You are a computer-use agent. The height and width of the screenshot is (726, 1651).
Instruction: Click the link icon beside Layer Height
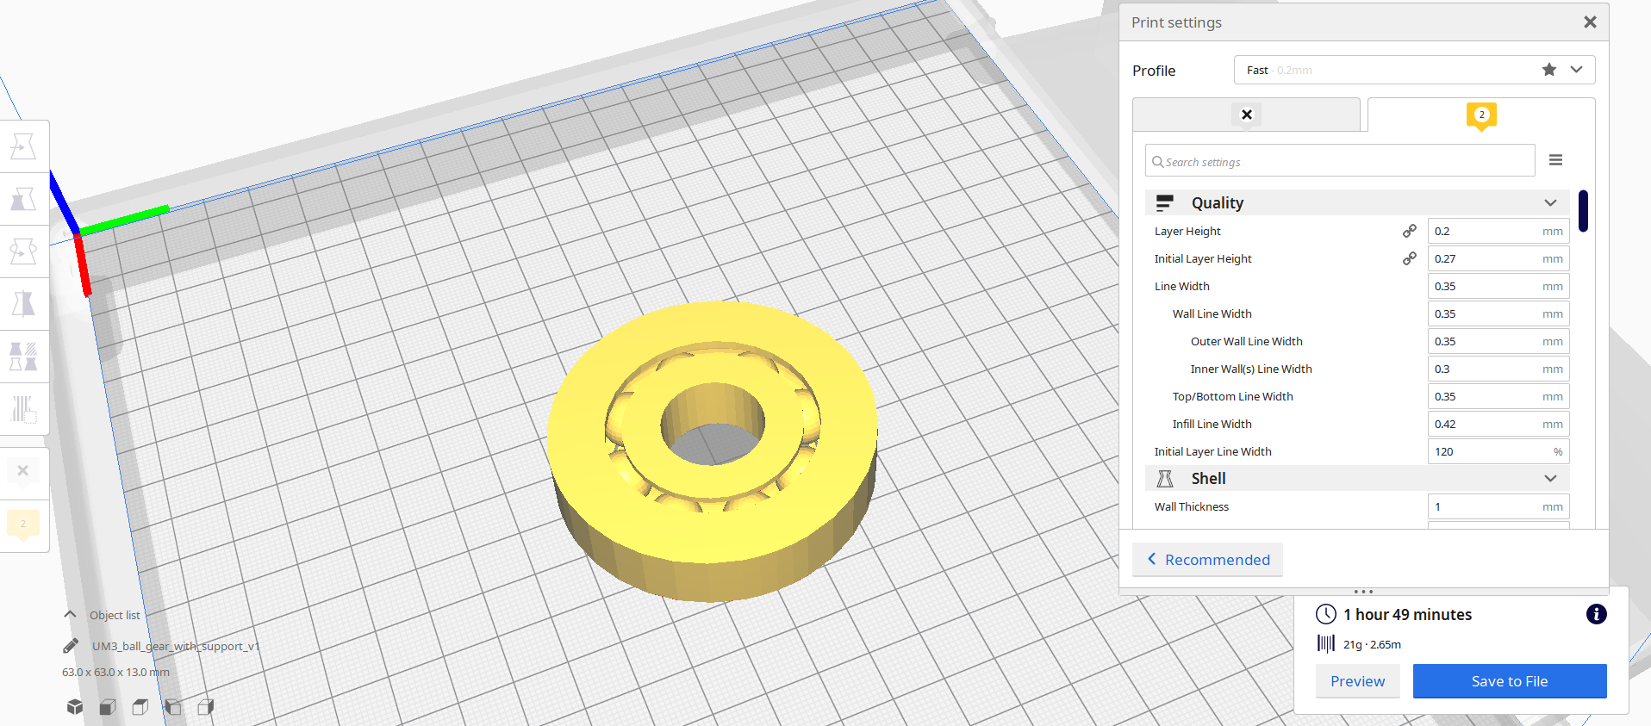[1410, 231]
